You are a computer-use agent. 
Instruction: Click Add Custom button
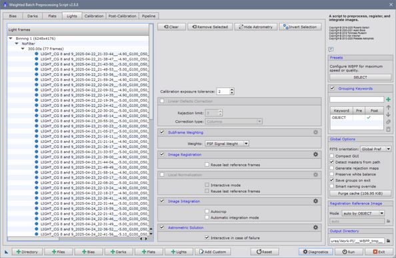(x=213, y=252)
